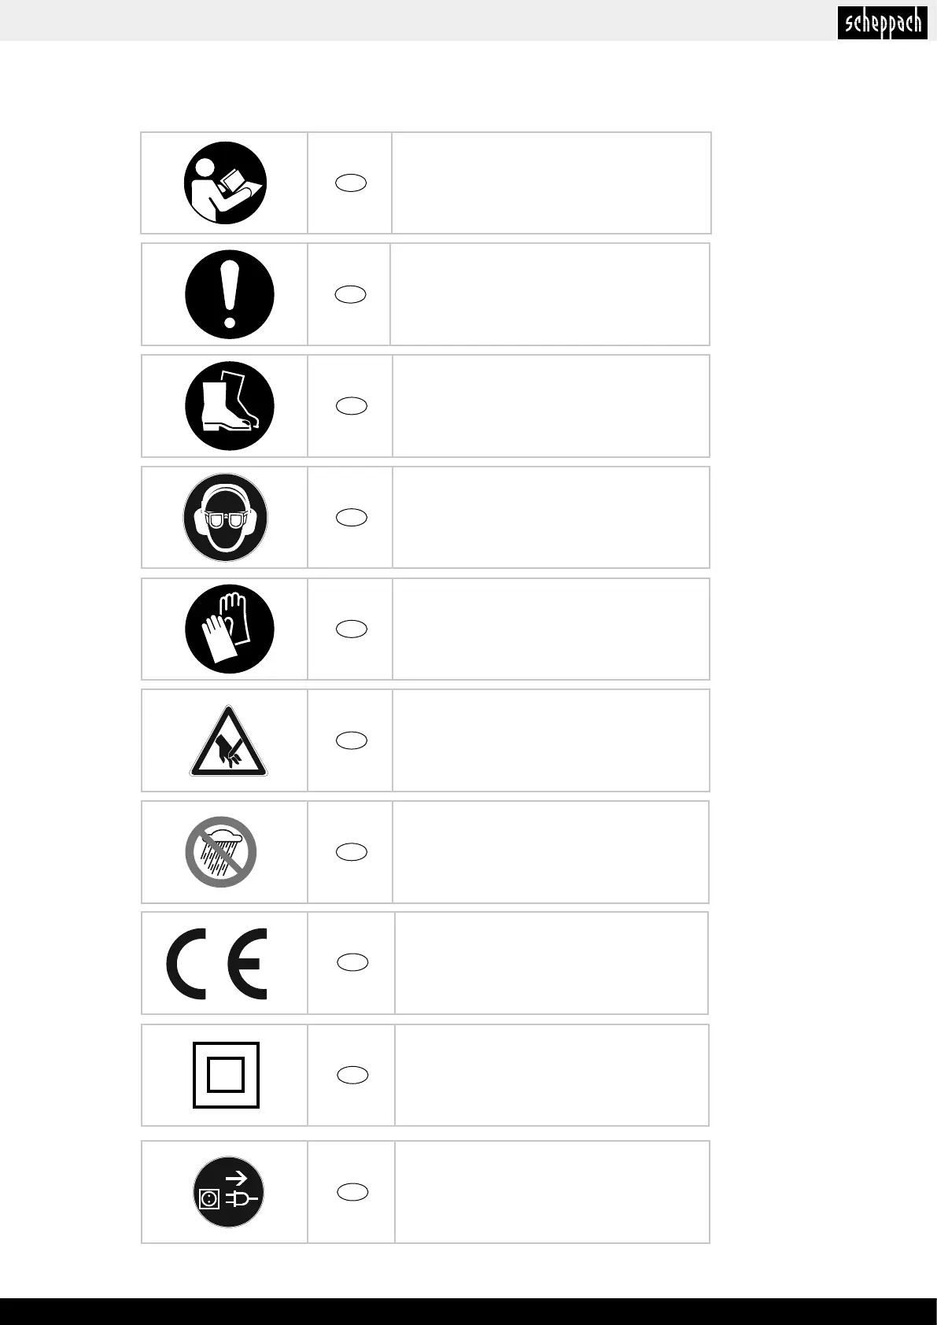Select the exclamation mark warning symbol

[x=230, y=295]
